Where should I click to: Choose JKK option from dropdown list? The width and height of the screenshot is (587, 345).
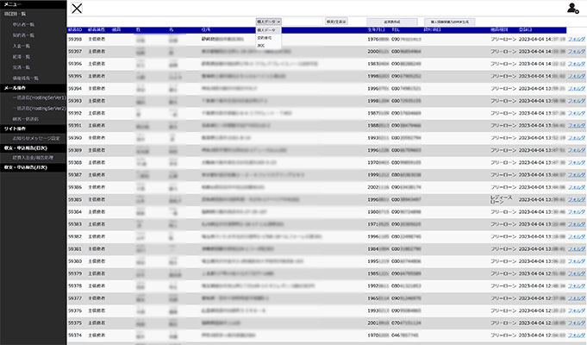[261, 45]
